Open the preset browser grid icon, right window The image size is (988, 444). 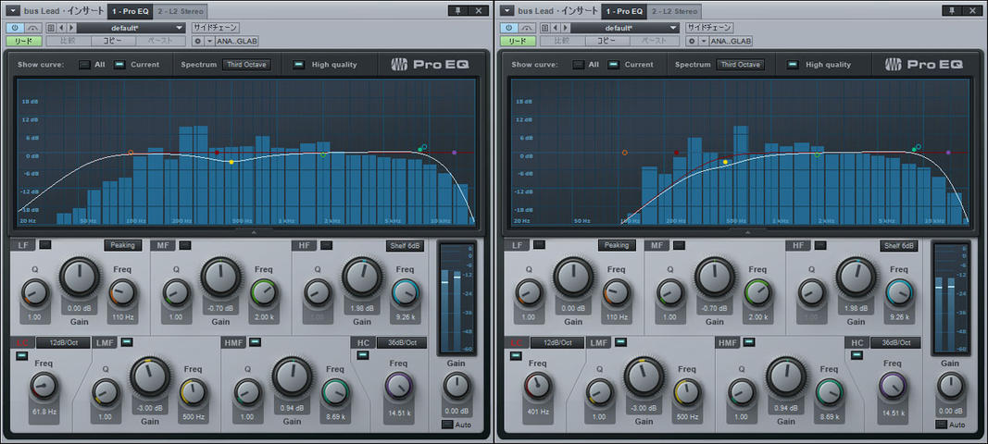[545, 28]
